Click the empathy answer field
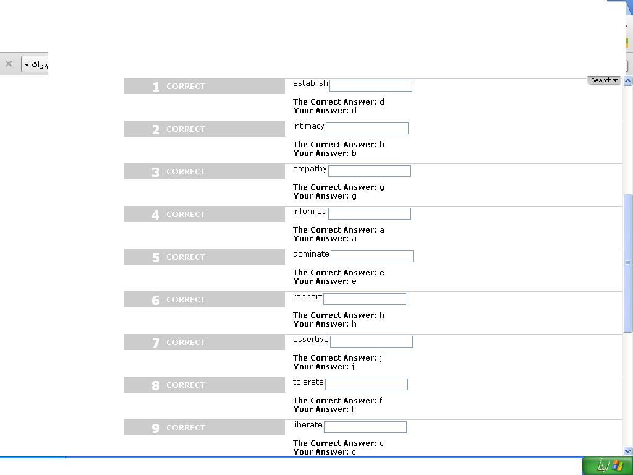The width and height of the screenshot is (633, 475). [370, 171]
